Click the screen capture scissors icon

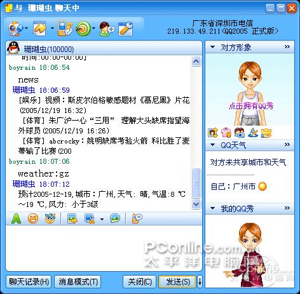pyautogui.click(x=90, y=218)
